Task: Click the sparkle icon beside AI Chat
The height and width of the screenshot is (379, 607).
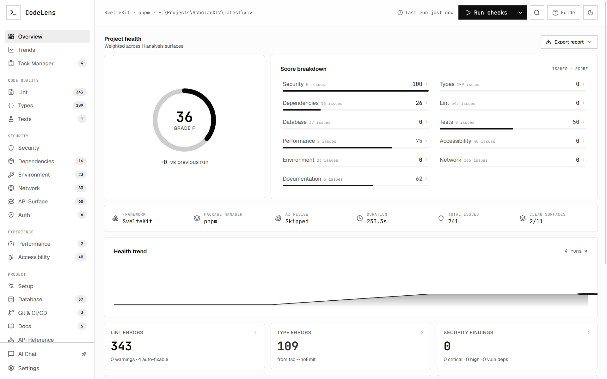Action: 84,354
